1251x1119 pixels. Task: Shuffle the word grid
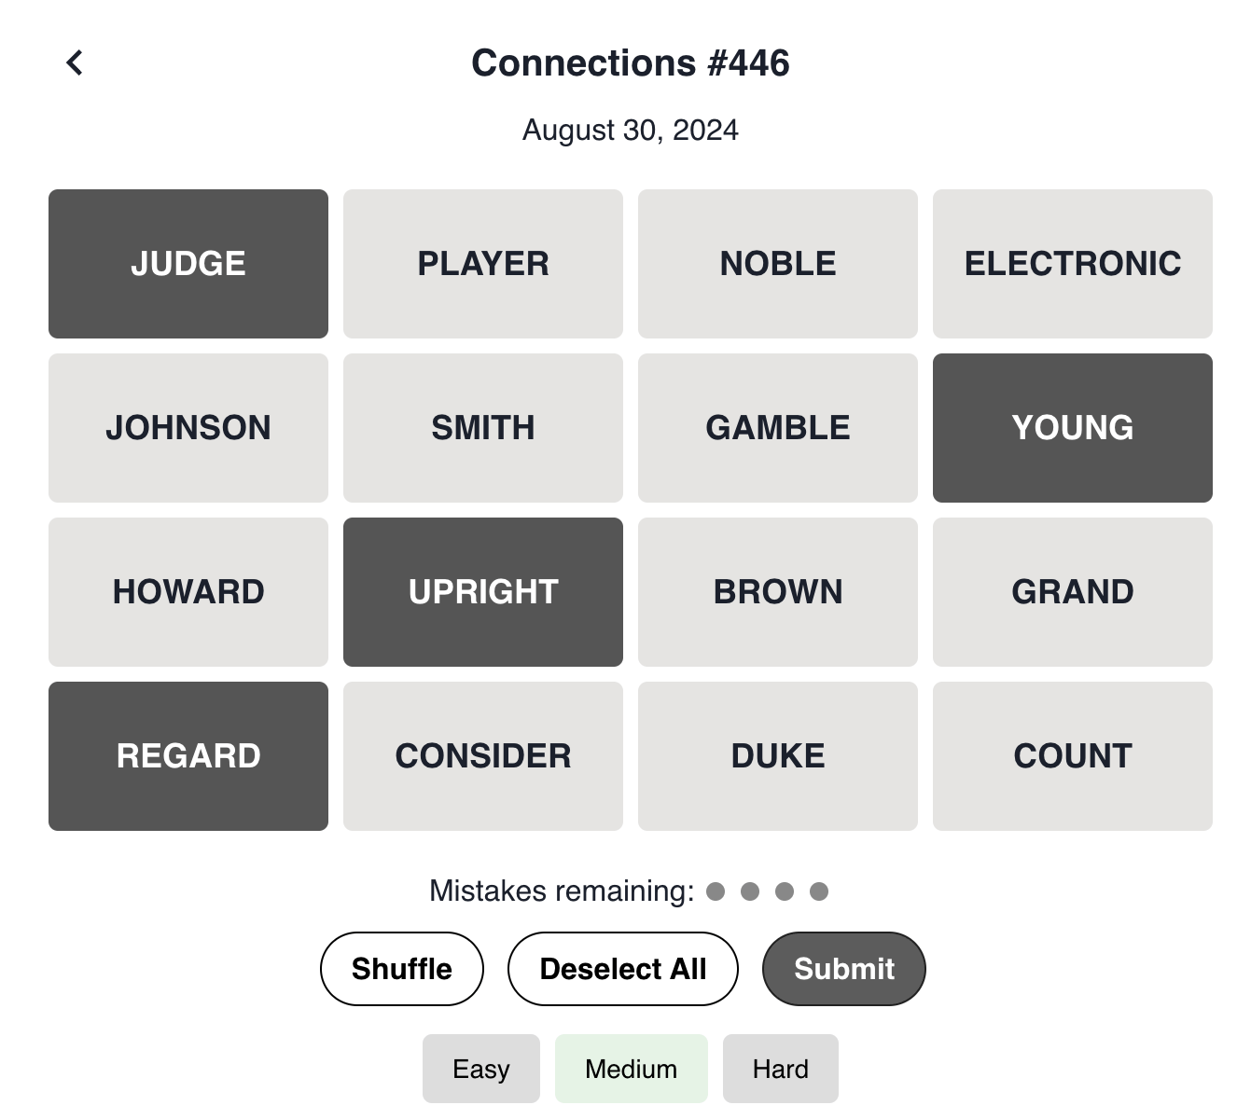(401, 968)
